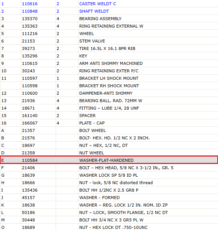
Task: Select the SPACER row, part 161140
Action: 109,116
